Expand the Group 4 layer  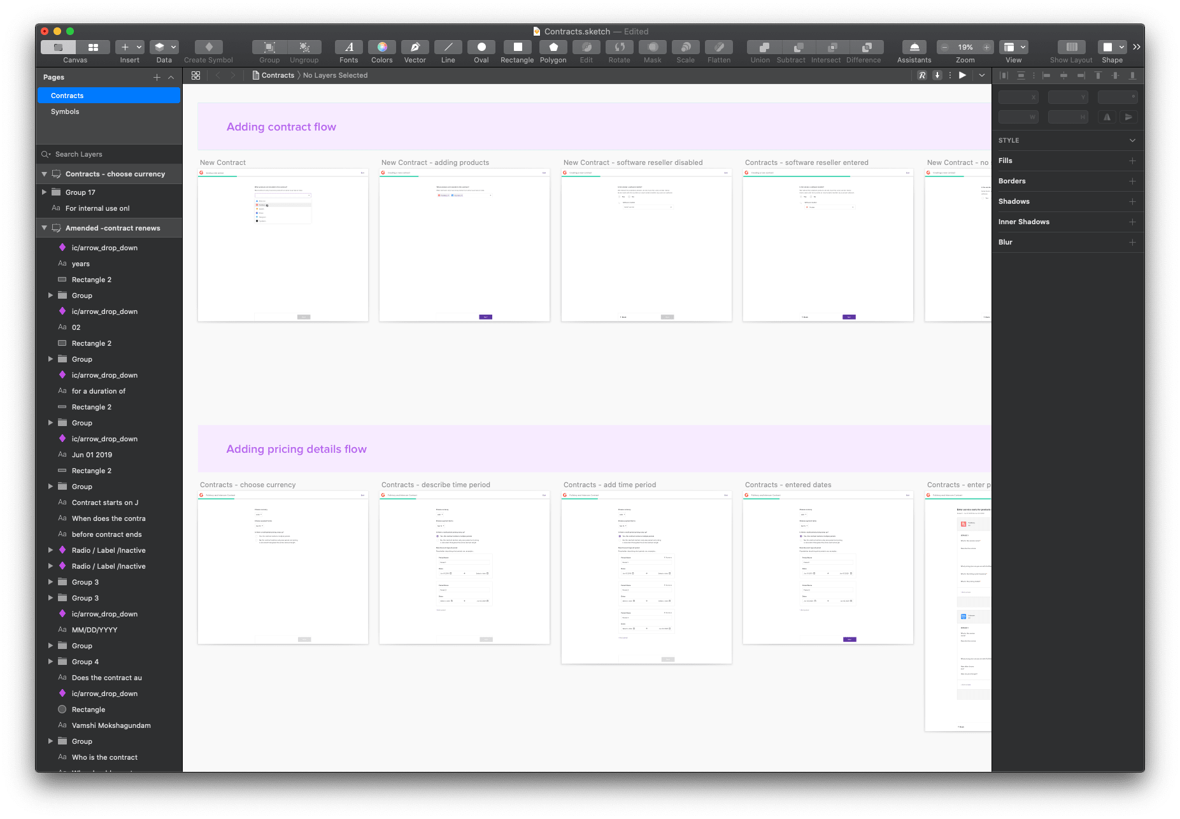tap(51, 662)
